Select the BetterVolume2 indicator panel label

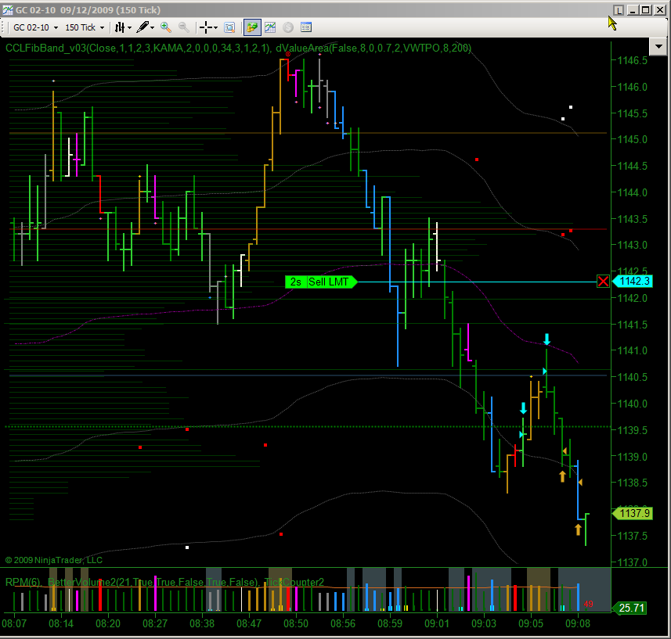153,582
